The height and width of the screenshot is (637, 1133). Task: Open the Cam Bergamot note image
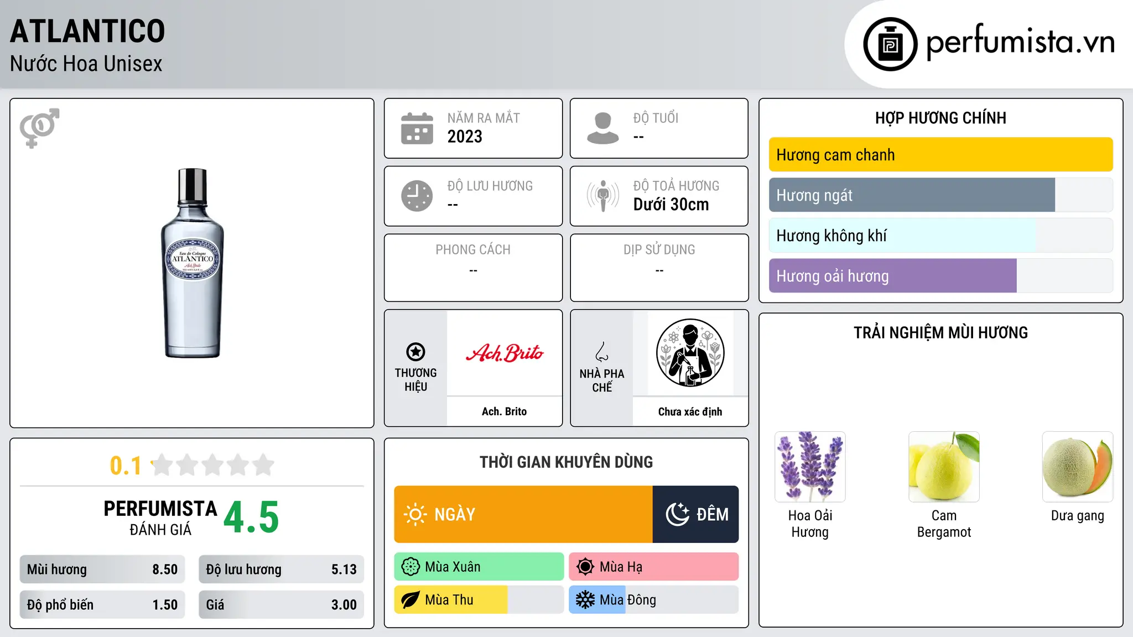click(x=944, y=467)
